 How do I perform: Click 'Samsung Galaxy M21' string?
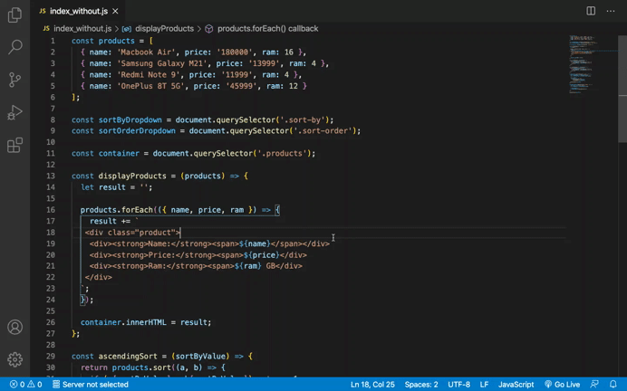point(162,63)
